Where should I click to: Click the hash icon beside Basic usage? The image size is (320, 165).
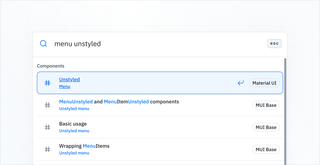pyautogui.click(x=47, y=127)
